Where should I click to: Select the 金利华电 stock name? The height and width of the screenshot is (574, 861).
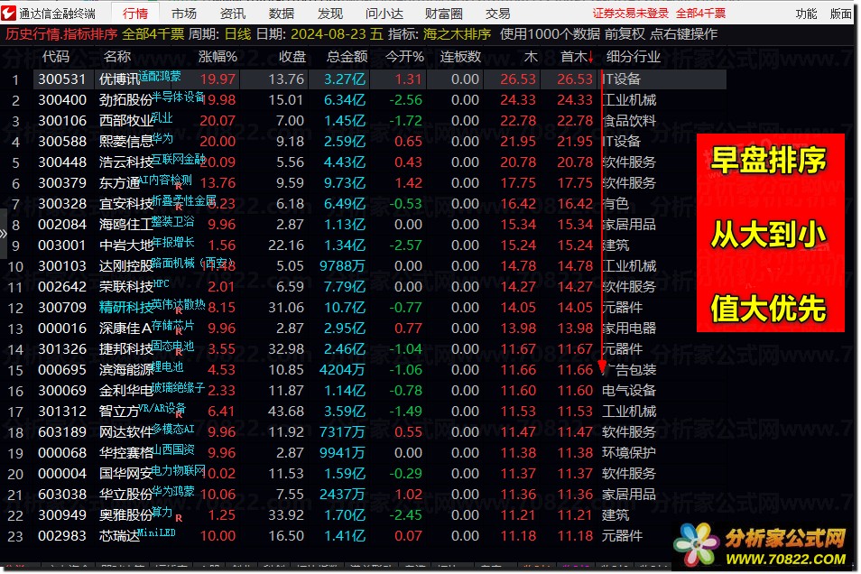click(x=125, y=391)
